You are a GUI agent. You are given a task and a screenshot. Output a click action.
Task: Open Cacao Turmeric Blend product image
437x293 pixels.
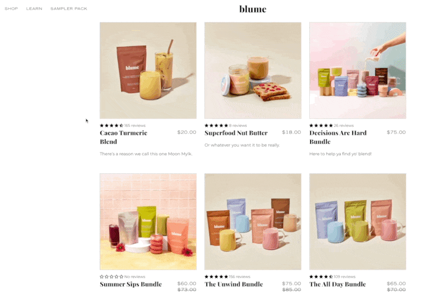[x=148, y=71]
